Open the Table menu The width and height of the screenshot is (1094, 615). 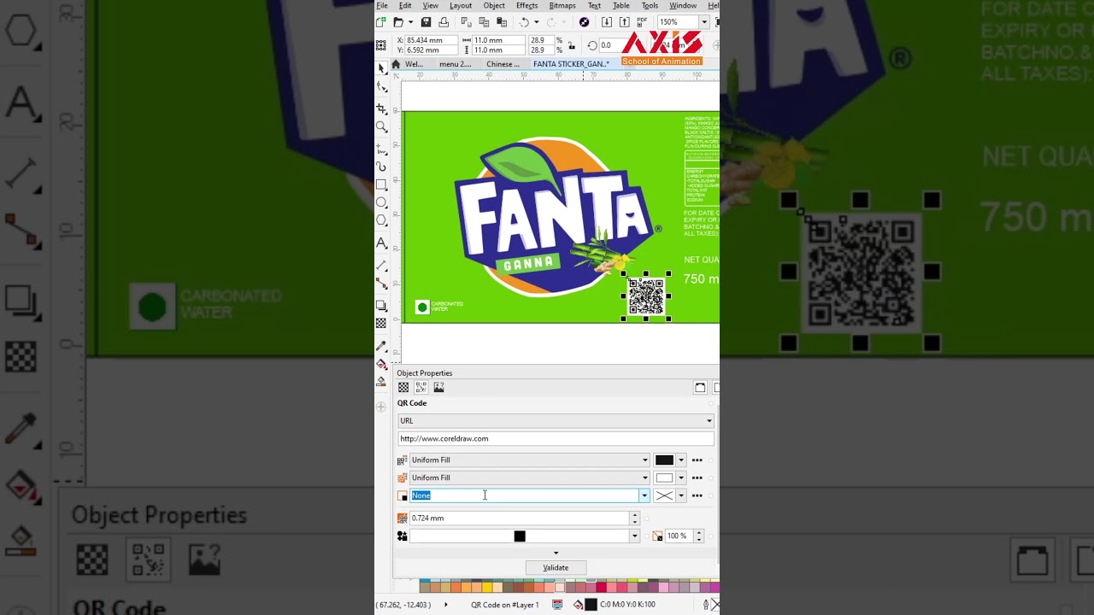621,6
